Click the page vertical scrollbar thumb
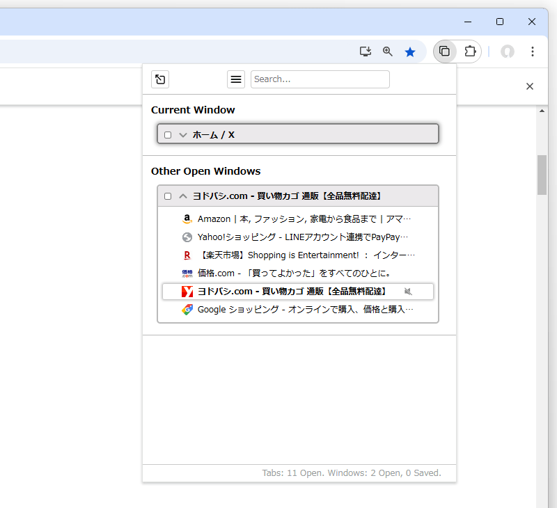This screenshot has width=557, height=508. coord(542,175)
